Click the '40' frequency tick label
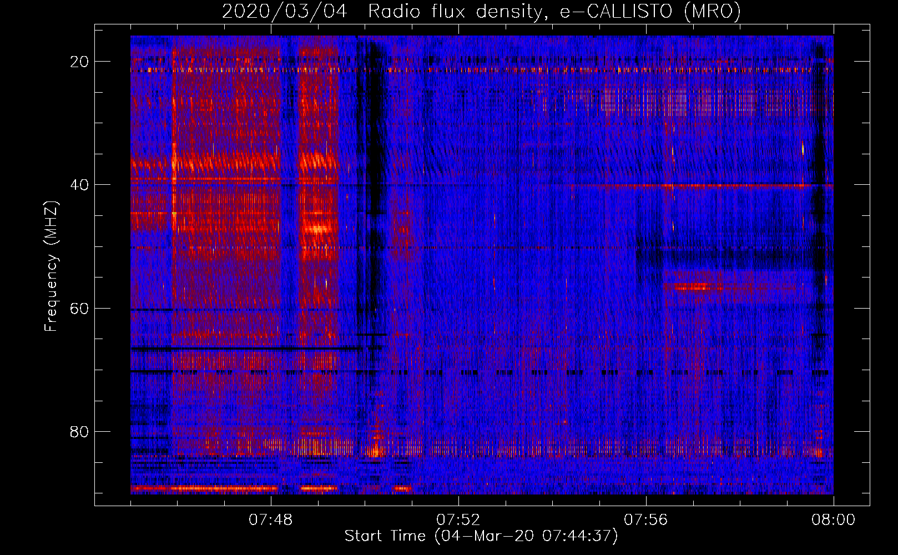Screen dimensions: 898x555 point(79,185)
